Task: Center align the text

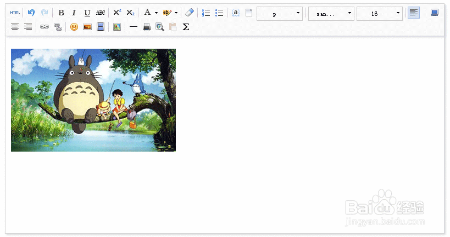Action: (x=15, y=27)
